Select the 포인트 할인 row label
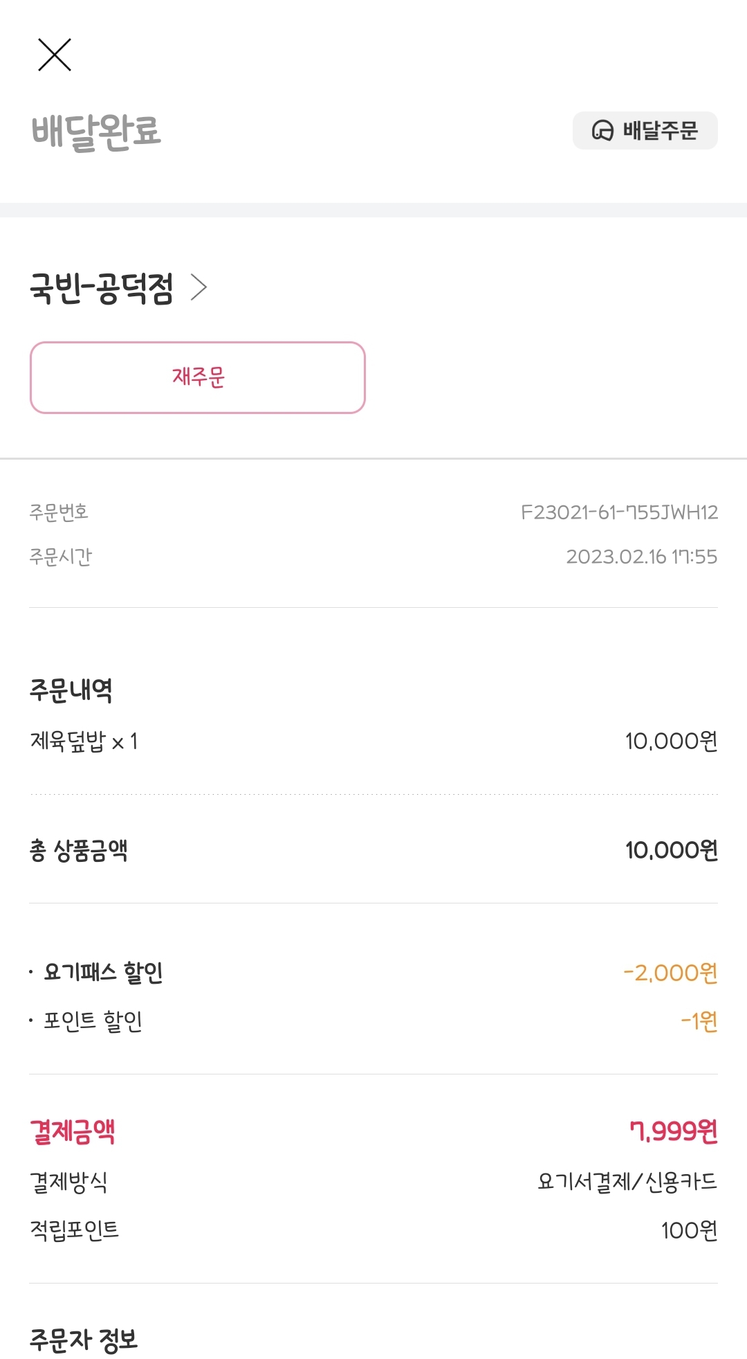The height and width of the screenshot is (1359, 747). click(x=93, y=1020)
